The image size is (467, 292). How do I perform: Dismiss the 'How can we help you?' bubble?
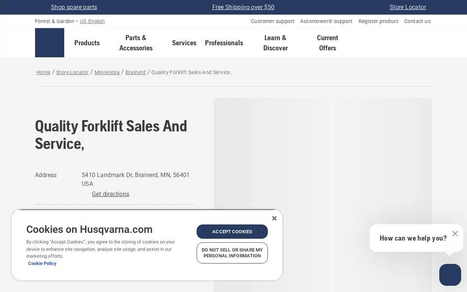[x=455, y=234]
